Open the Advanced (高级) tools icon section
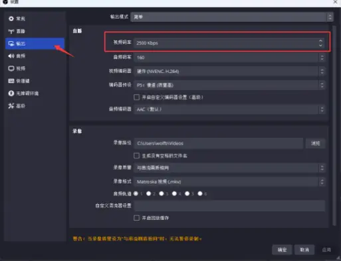Image resolution: width=341 pixels, height=261 pixels. [x=11, y=106]
